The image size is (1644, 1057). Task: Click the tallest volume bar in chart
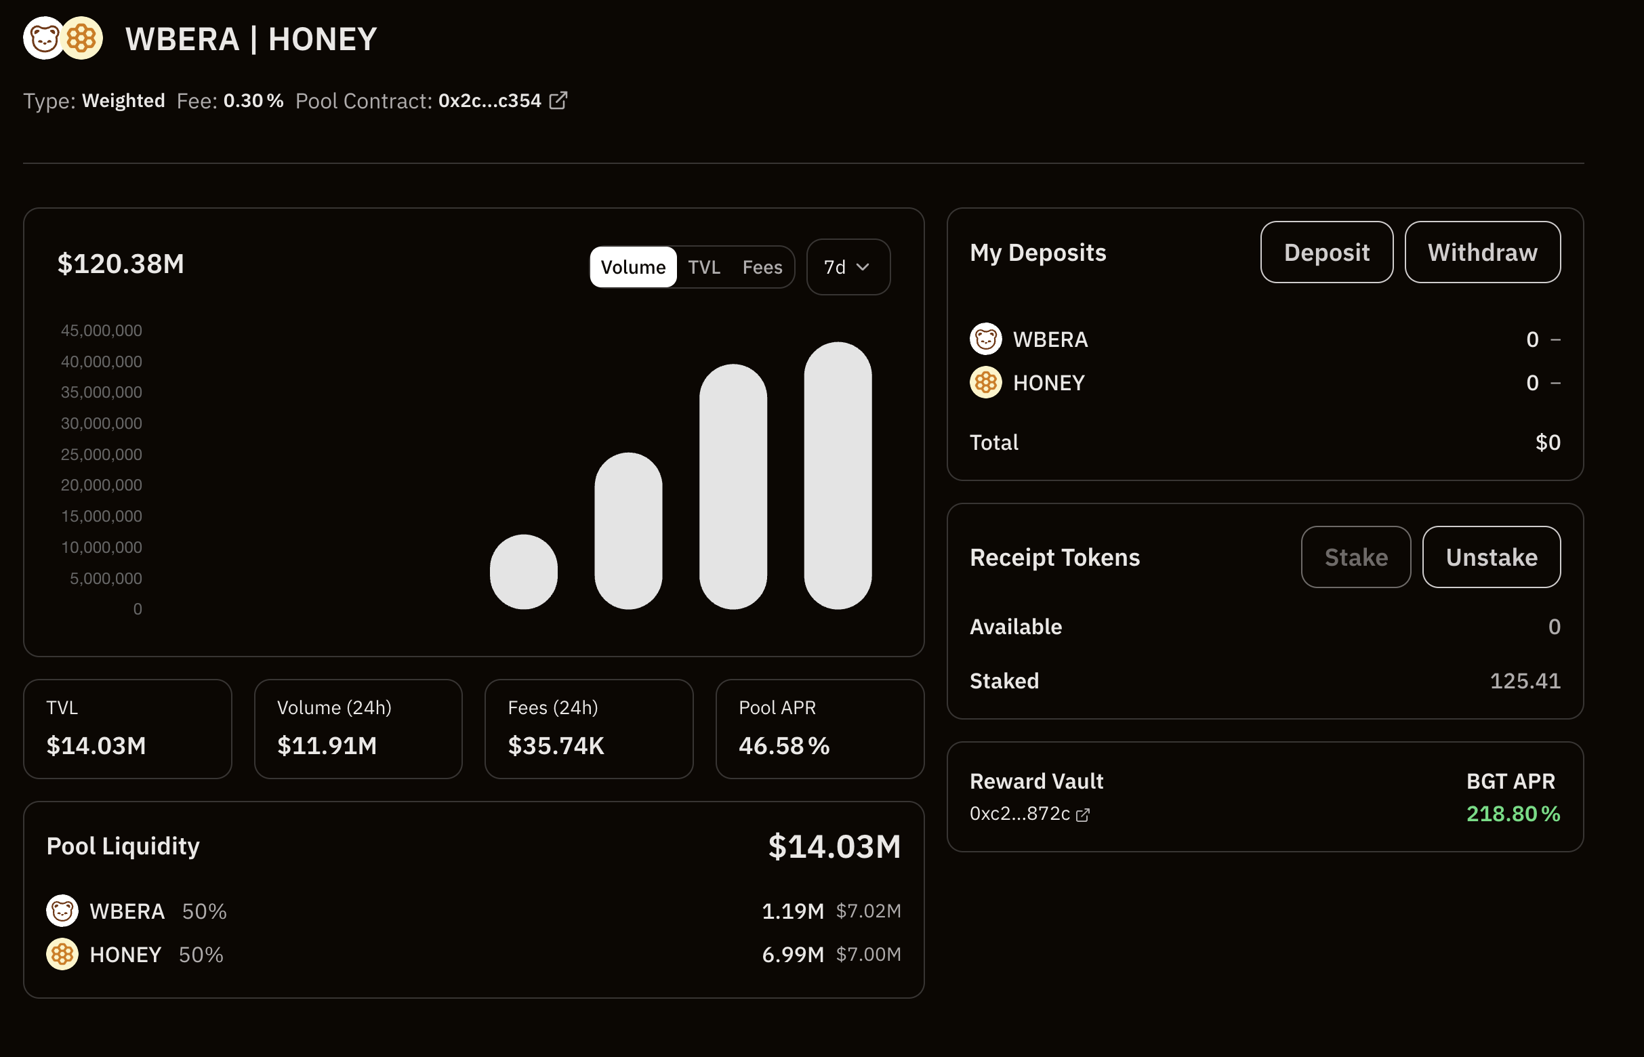point(838,475)
